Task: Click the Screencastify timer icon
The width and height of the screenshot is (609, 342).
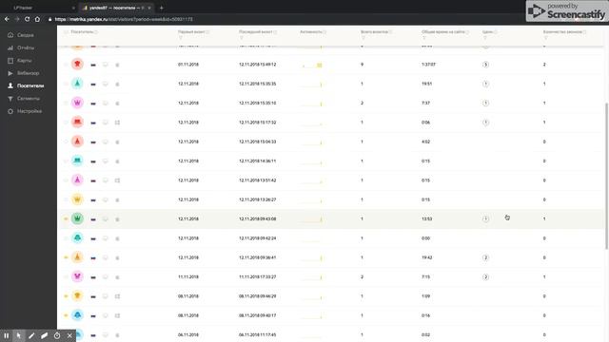Action: tap(57, 335)
